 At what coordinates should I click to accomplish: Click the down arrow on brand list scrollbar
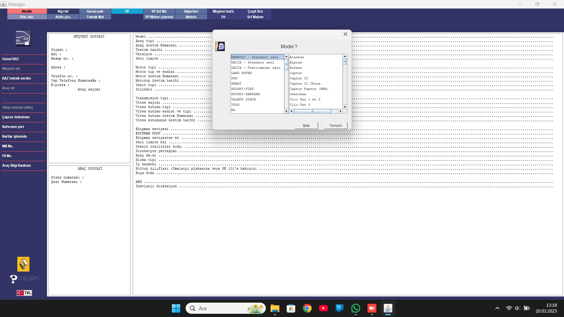[x=286, y=112]
